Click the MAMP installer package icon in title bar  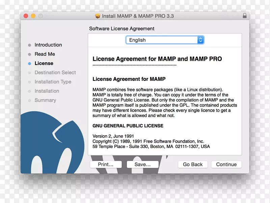click(97, 16)
